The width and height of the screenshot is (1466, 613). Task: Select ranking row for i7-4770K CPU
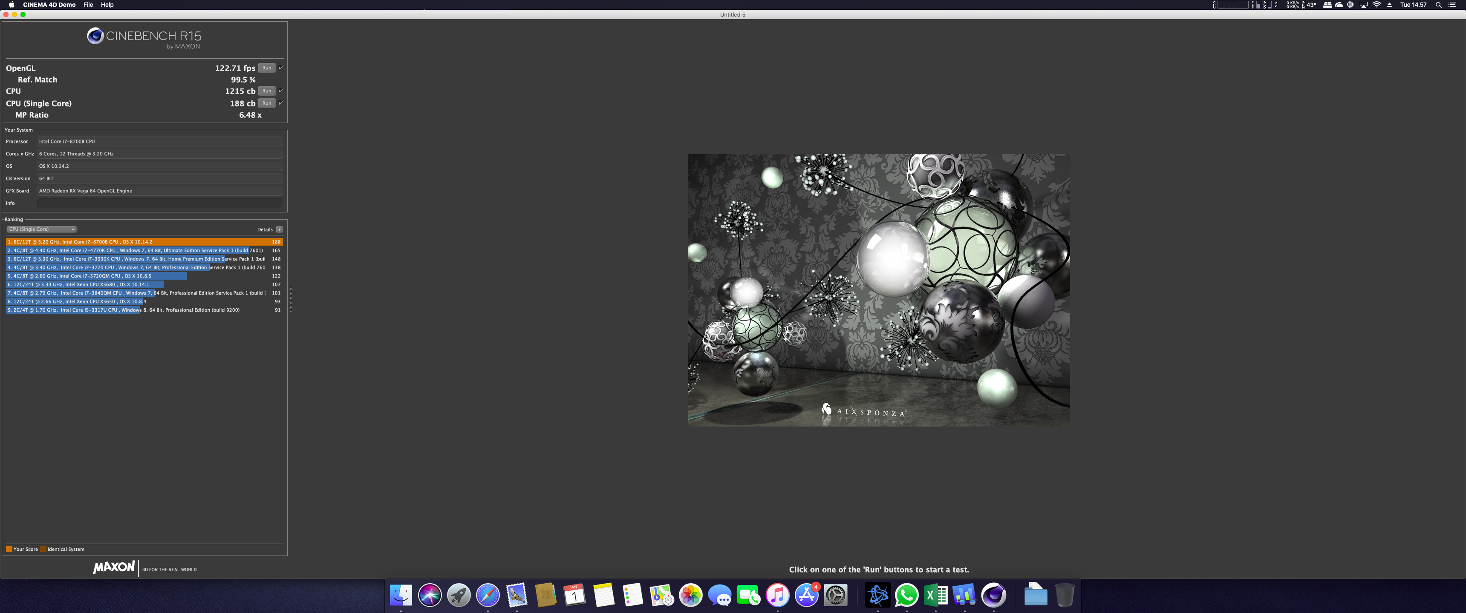pyautogui.click(x=144, y=250)
